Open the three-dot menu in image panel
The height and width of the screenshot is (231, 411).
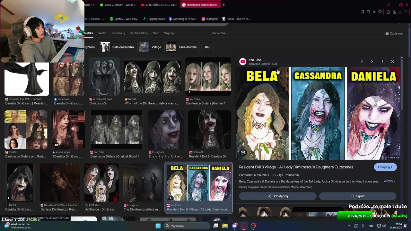[382, 62]
